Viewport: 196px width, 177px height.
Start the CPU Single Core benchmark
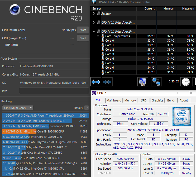[83, 38]
